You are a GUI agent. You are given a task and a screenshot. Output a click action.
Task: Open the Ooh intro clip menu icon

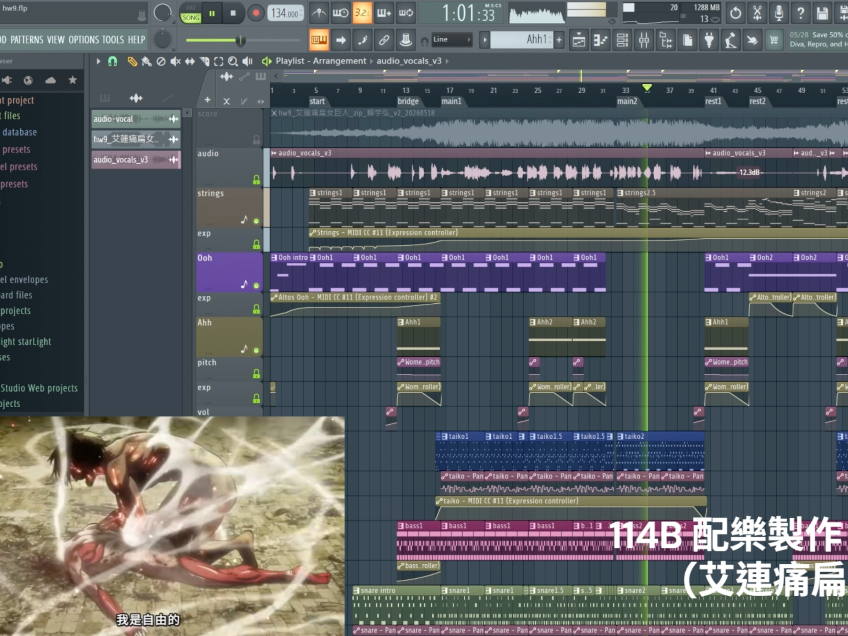coord(274,258)
